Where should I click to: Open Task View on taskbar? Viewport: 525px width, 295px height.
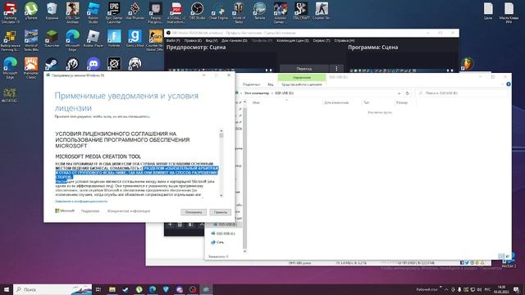pyautogui.click(x=98, y=289)
